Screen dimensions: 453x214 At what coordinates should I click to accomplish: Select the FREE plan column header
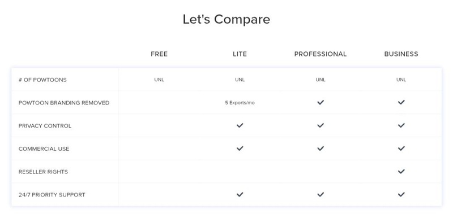(159, 54)
